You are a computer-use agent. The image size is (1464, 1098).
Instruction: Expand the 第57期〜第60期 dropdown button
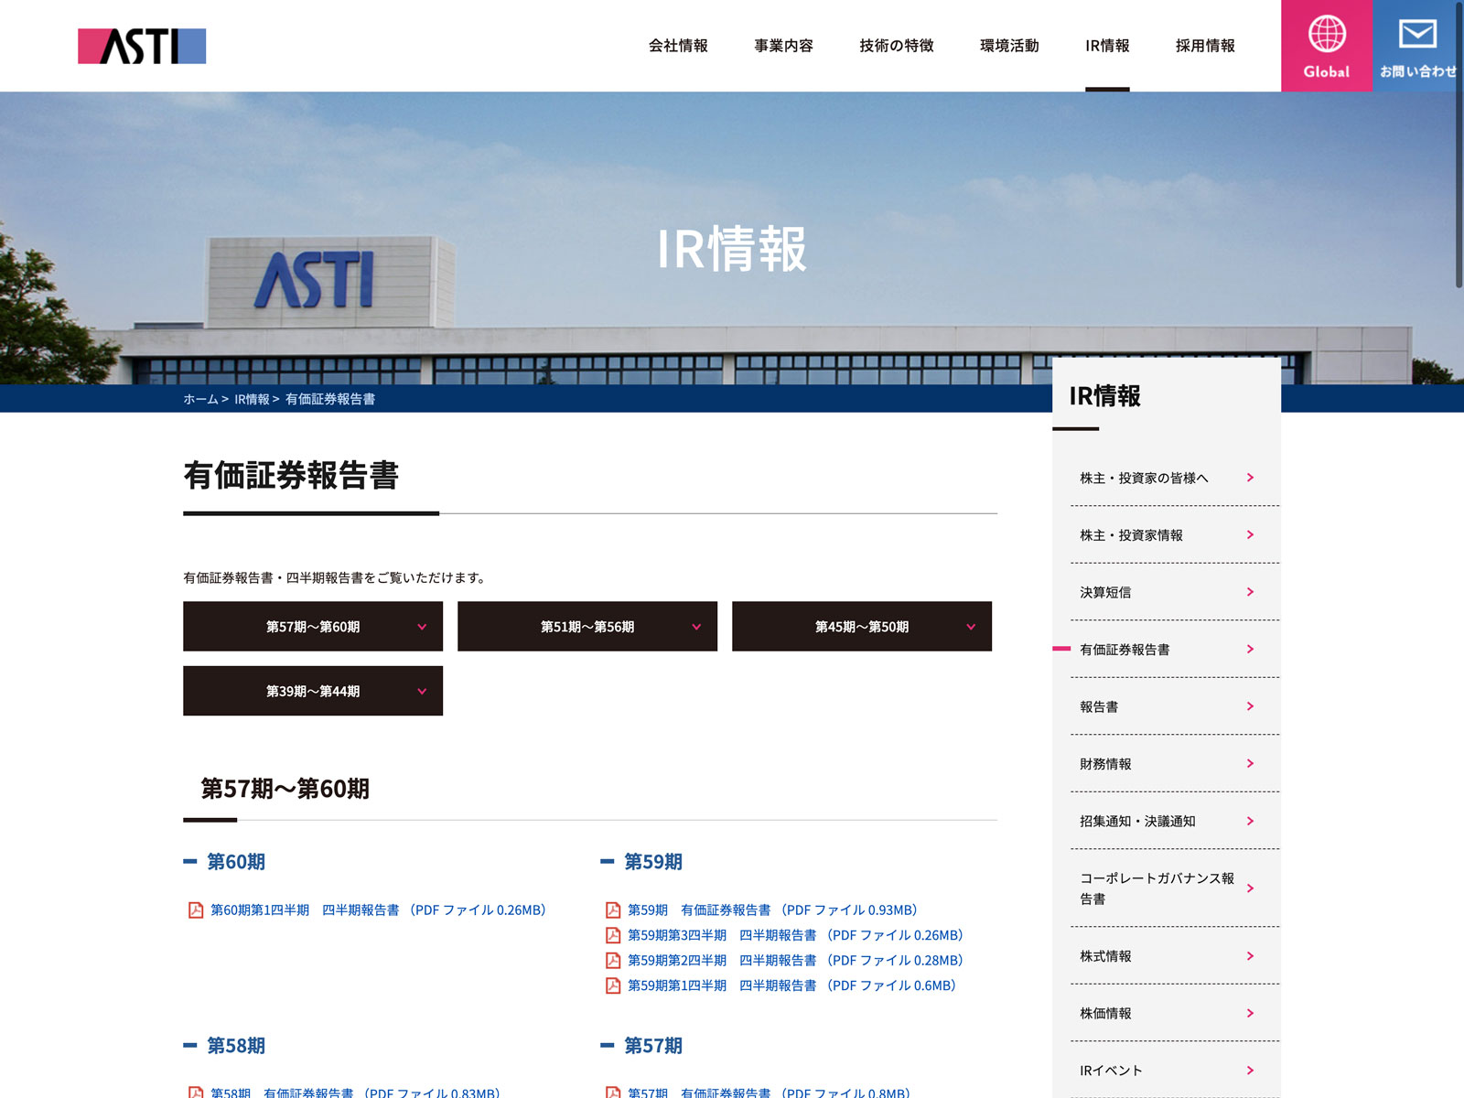pos(313,627)
